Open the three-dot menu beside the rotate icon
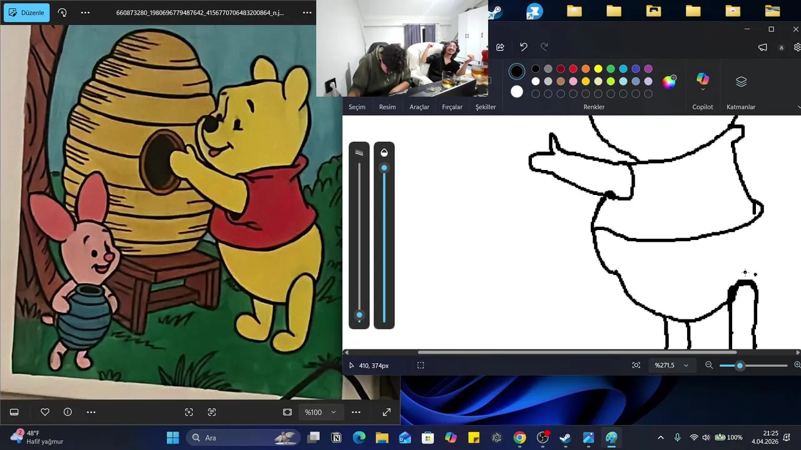801x450 pixels. pos(85,12)
